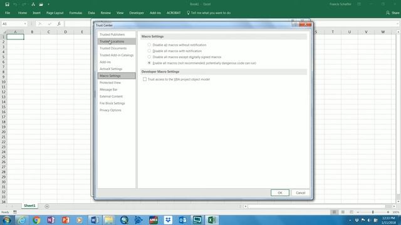Click the volume icon in system tray
401x225 pixels.
(369, 220)
